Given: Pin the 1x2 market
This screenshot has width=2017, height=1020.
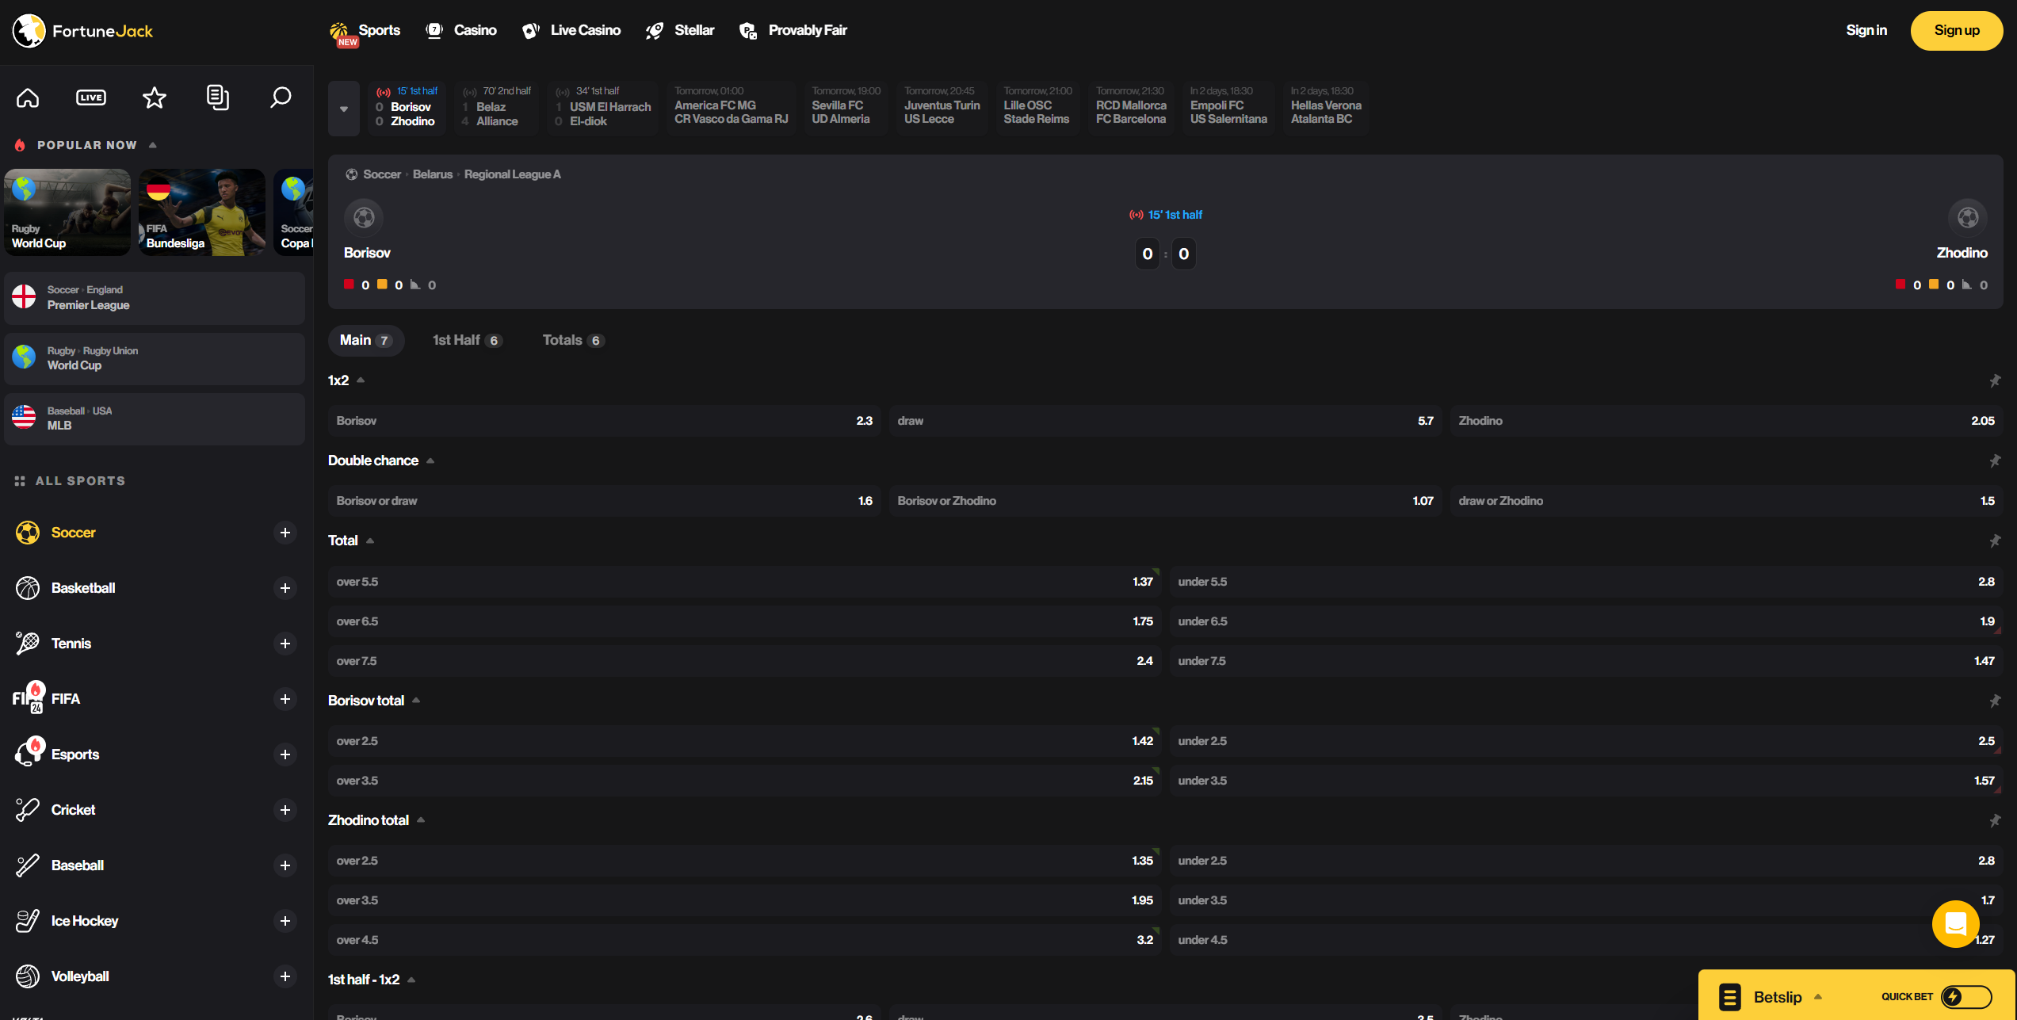Looking at the screenshot, I should (x=1995, y=380).
